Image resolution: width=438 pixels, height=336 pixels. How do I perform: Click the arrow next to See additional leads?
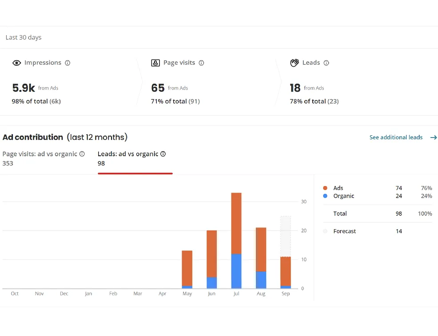(434, 138)
